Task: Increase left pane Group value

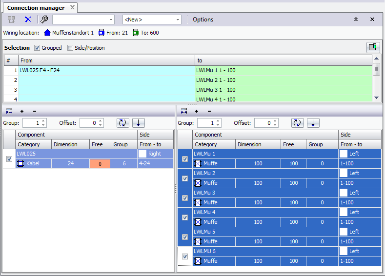Action: coord(43,121)
